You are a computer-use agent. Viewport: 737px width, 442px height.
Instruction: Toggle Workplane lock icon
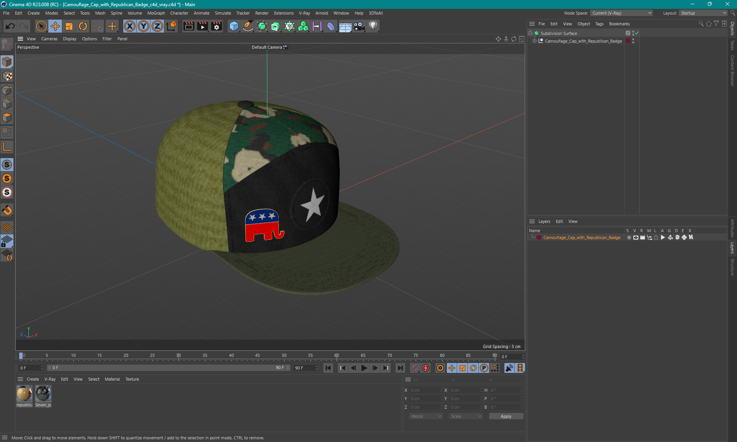click(x=7, y=241)
